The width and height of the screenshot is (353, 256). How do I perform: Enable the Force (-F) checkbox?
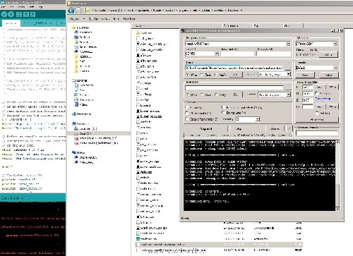tap(187, 107)
